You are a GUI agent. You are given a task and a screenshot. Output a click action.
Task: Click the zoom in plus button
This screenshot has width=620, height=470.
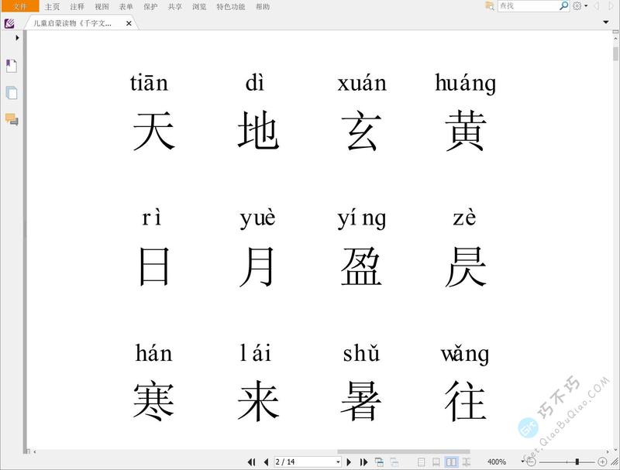(602, 461)
